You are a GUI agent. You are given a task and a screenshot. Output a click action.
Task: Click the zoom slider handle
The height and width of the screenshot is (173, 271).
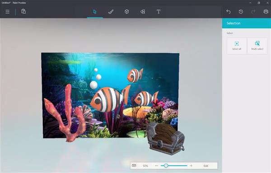[x=166, y=166]
